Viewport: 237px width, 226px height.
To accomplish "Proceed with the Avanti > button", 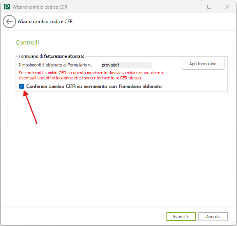I will (x=181, y=217).
